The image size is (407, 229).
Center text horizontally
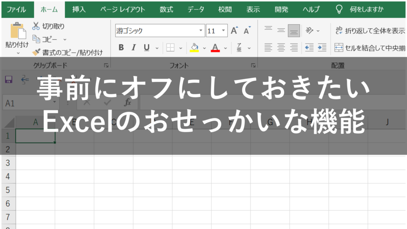(281, 48)
